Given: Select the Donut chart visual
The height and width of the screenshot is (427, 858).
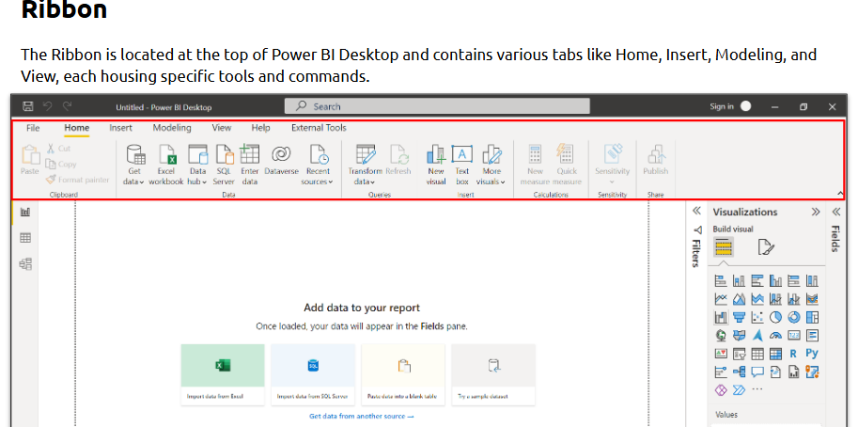Looking at the screenshot, I should tap(793, 317).
